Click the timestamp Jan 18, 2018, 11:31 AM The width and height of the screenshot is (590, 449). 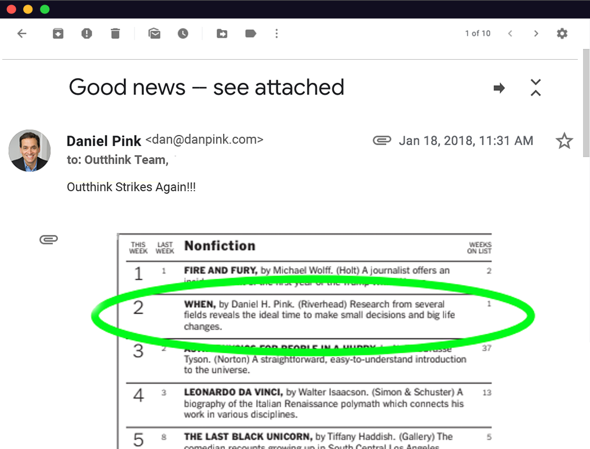(x=466, y=141)
